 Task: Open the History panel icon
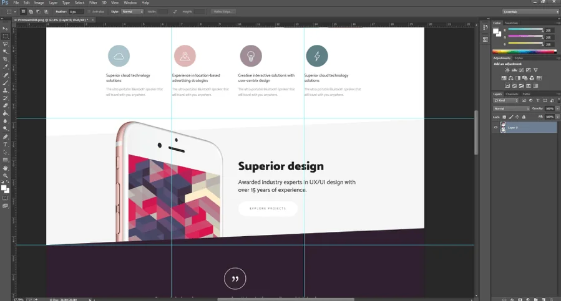[485, 27]
